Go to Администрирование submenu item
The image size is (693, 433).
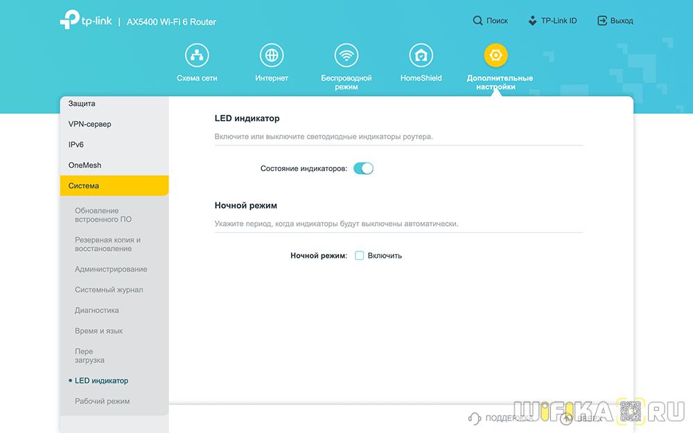pyautogui.click(x=111, y=269)
